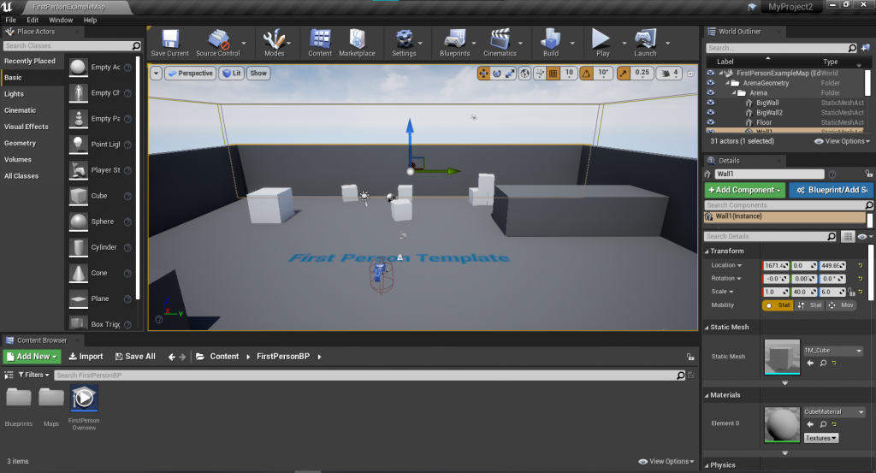Toggle visibility of Floor in the outliner
Viewport: 876px width, 473px height.
point(711,122)
